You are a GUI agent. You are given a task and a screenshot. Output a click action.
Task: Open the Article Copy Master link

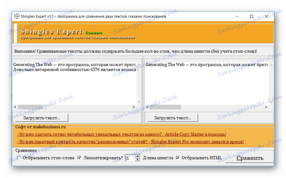[x=122, y=134]
